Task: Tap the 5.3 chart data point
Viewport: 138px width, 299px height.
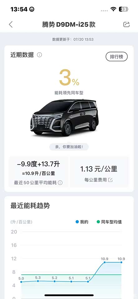Action: (38, 281)
